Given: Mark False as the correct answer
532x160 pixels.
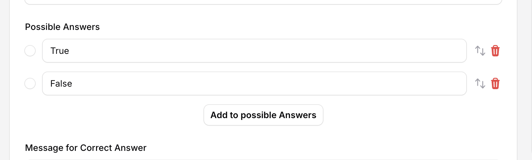Looking at the screenshot, I should click(x=30, y=83).
